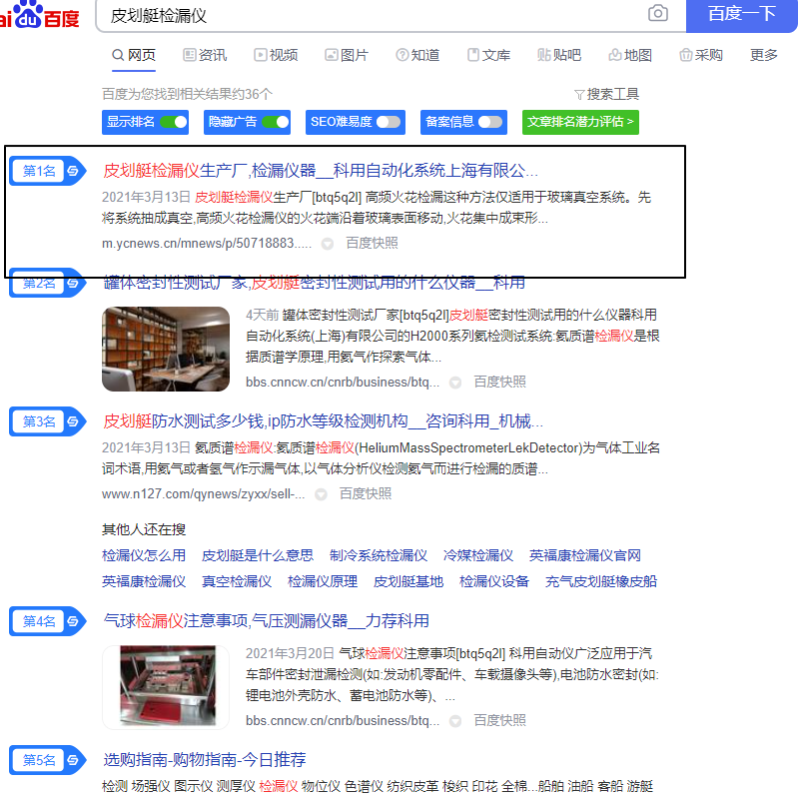Expand dropdown arrow beside www.n127.com URL

coord(321,494)
